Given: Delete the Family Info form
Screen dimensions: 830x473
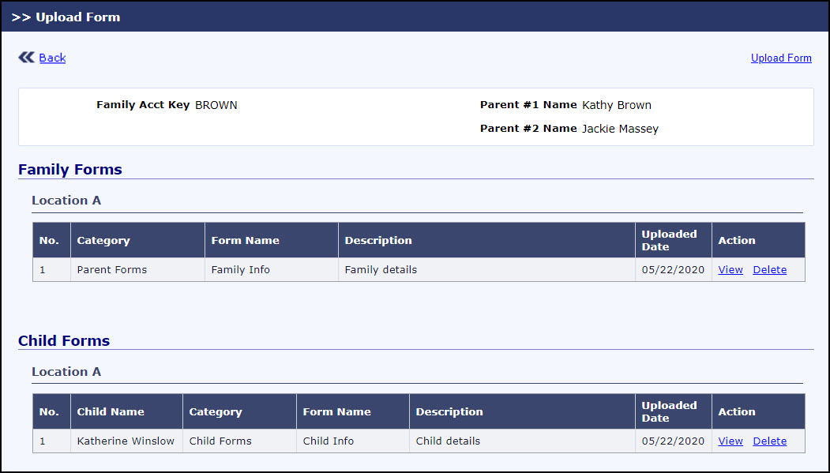Looking at the screenshot, I should (x=769, y=270).
